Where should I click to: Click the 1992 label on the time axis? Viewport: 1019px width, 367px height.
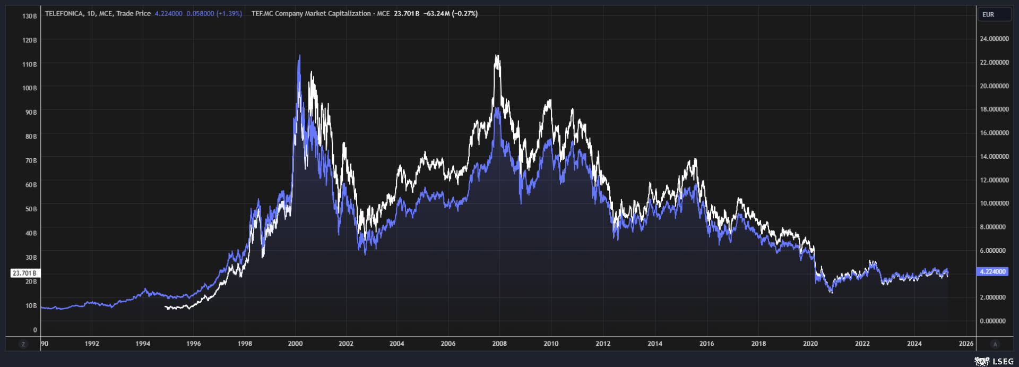[92, 344]
